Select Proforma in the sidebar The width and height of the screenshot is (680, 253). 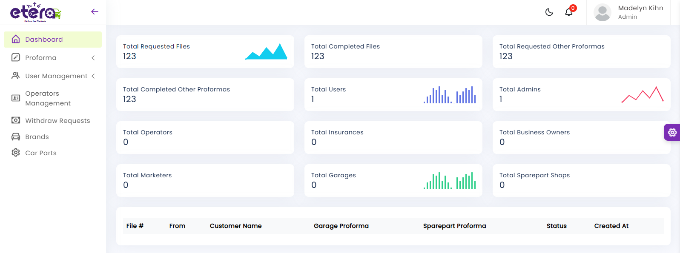pos(41,58)
